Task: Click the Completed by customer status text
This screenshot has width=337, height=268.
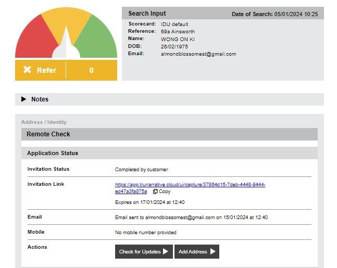Action: tap(141, 170)
